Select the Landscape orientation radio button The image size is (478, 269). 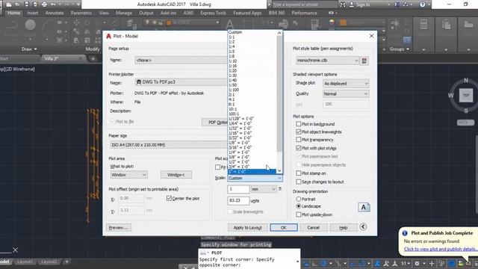pos(299,206)
